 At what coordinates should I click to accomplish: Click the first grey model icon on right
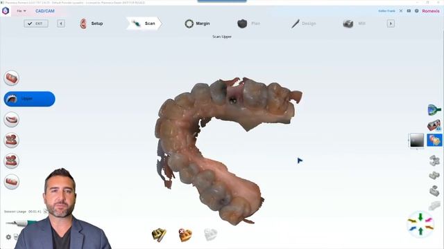[434, 160]
